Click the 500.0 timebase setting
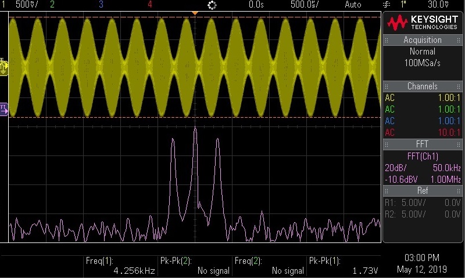The height and width of the screenshot is (279, 465). tap(305, 5)
